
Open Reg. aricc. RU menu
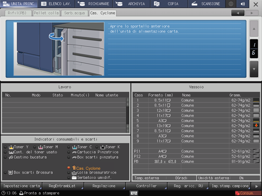click(x=188, y=186)
